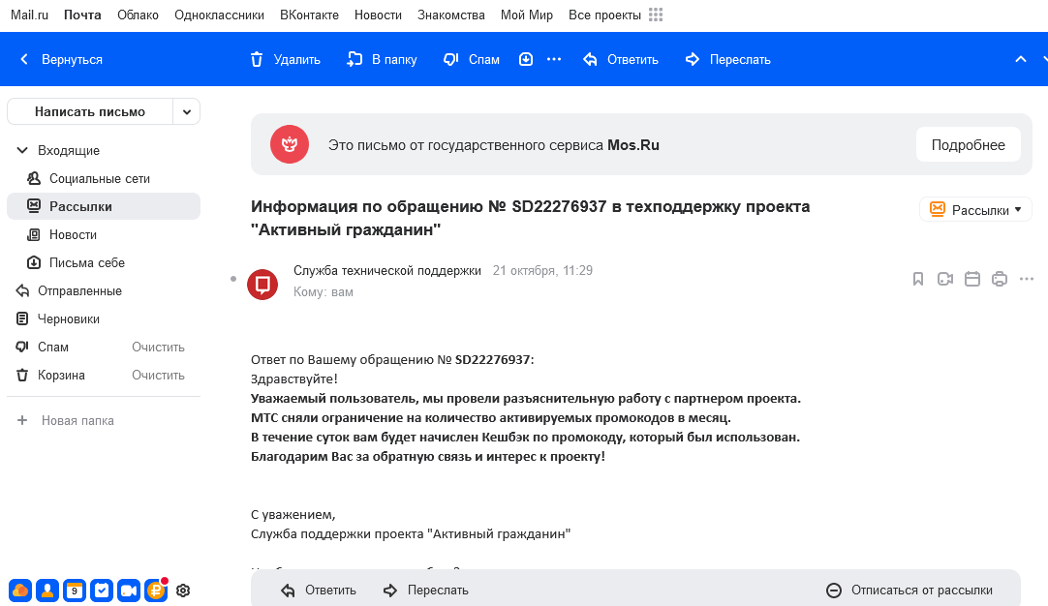Open dropdown arrow next to Написать письмо
Image resolution: width=1048 pixels, height=606 pixels.
(187, 111)
